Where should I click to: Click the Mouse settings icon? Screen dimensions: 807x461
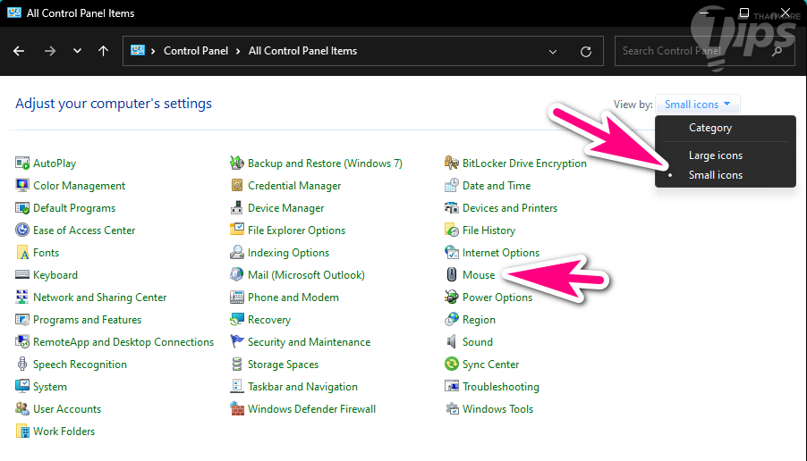pyautogui.click(x=452, y=275)
